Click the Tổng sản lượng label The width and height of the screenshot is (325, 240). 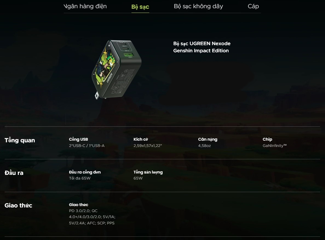(148, 172)
